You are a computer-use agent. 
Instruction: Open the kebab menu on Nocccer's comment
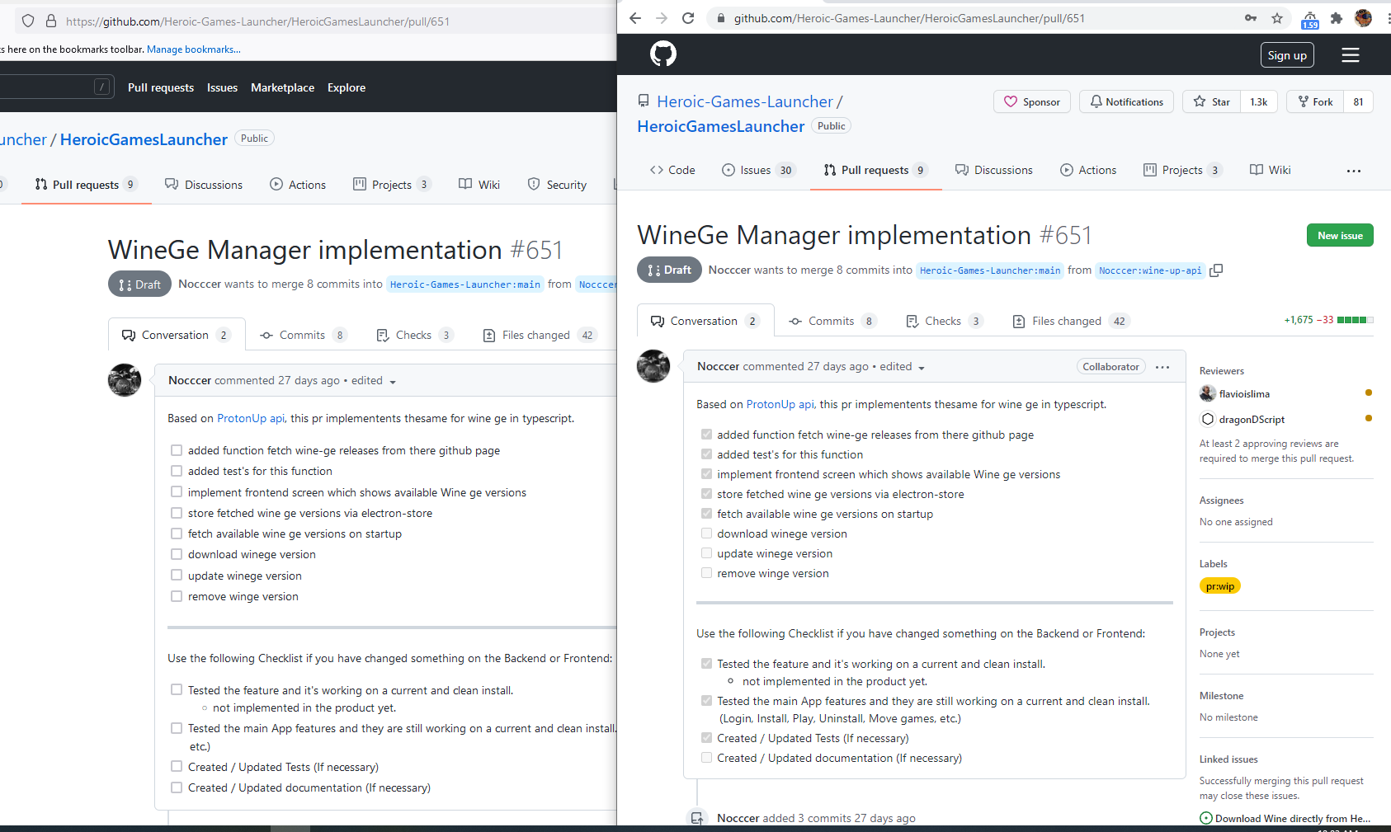[1162, 367]
